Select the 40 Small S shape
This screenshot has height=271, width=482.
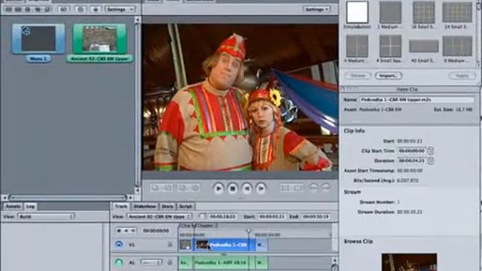tap(423, 47)
